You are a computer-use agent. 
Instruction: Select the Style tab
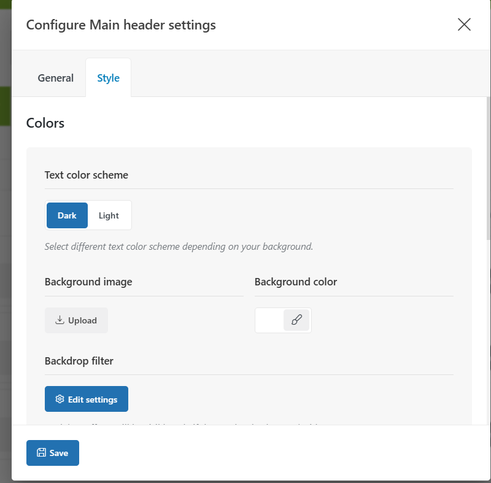pyautogui.click(x=109, y=77)
